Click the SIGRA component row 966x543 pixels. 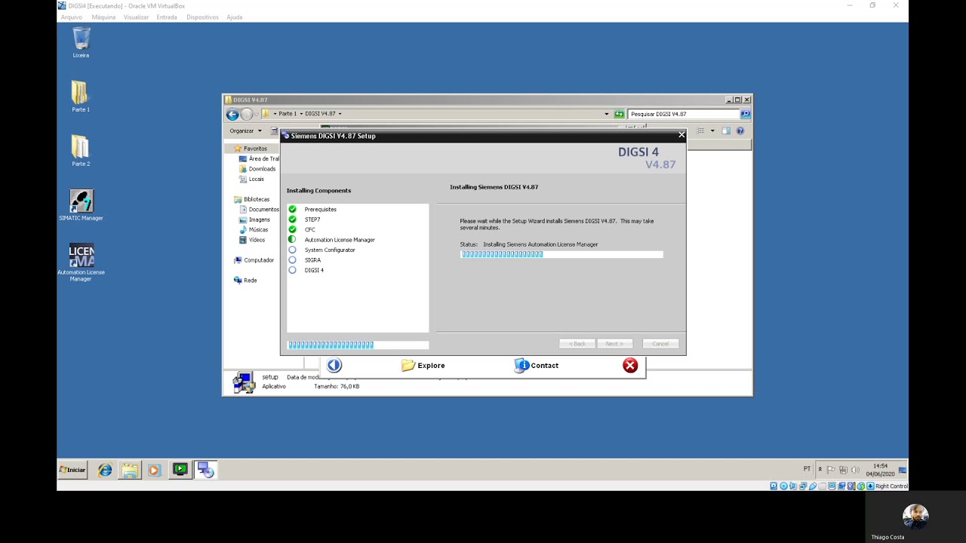pyautogui.click(x=305, y=260)
